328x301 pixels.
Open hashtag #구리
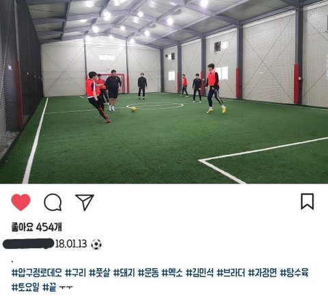(76, 272)
